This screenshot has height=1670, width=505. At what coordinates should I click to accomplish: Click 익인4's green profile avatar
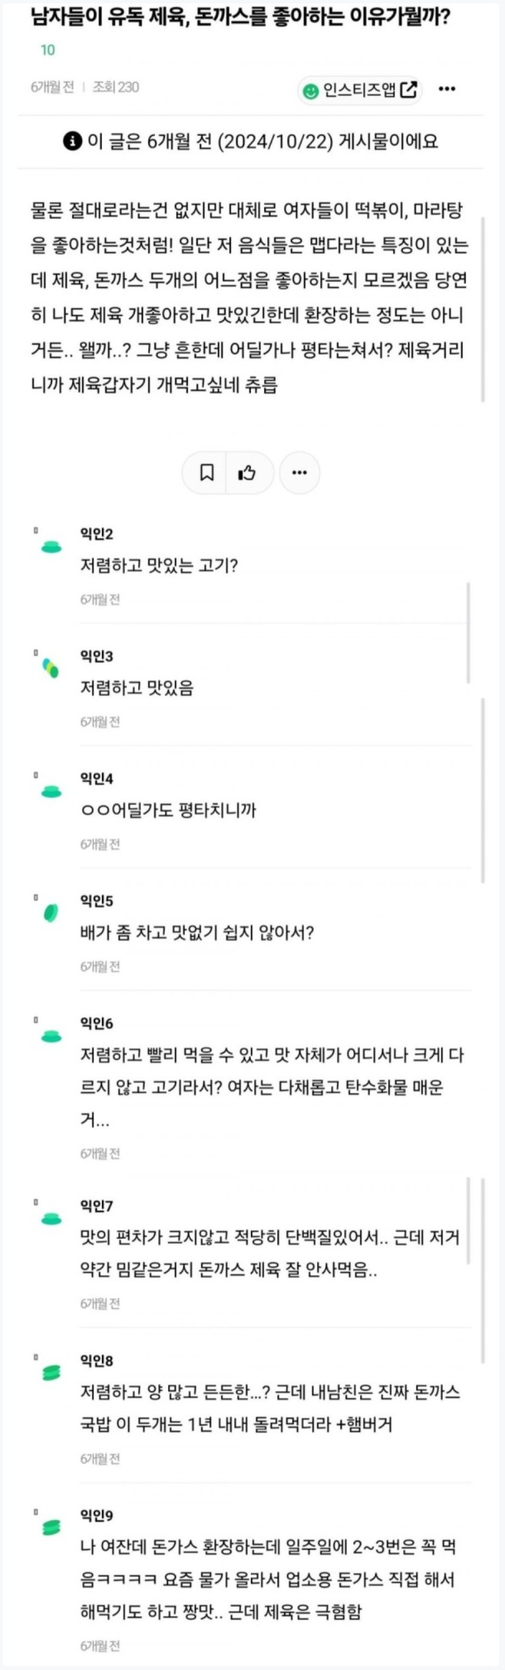pyautogui.click(x=52, y=792)
